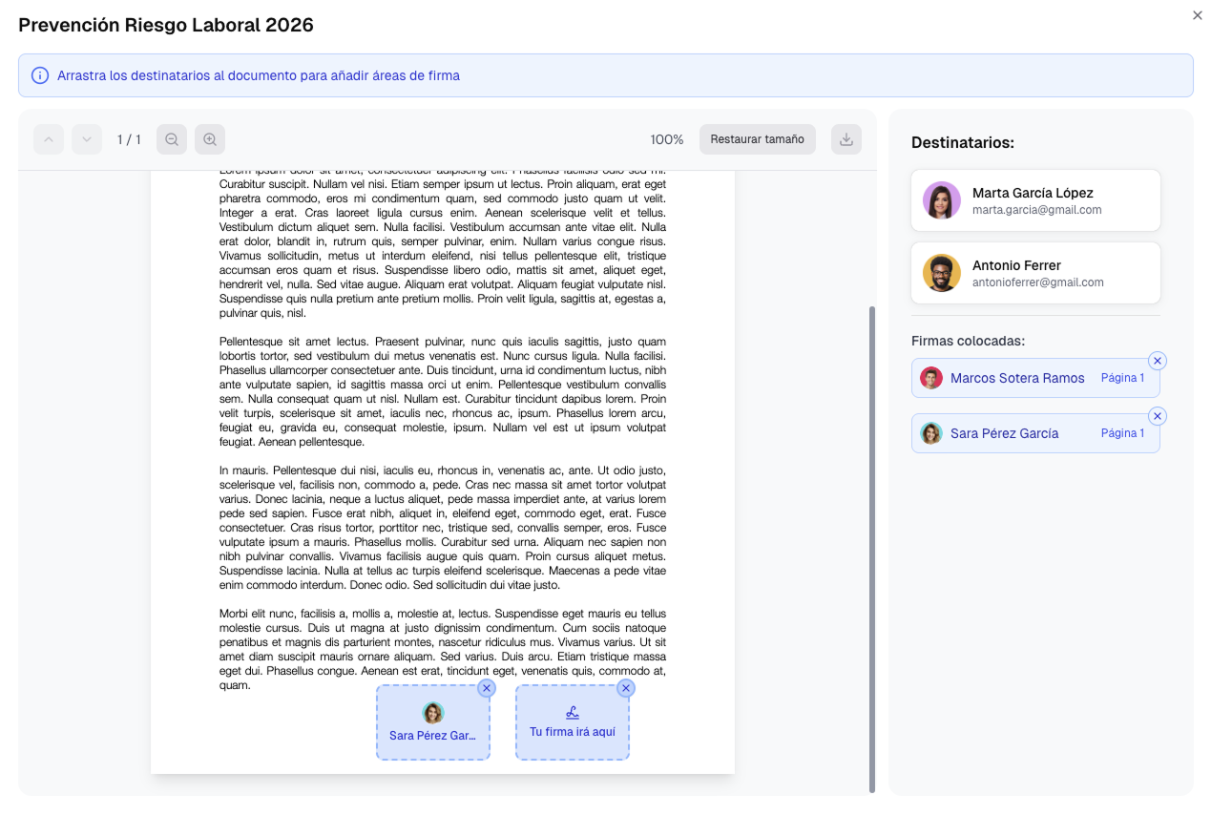The width and height of the screenshot is (1211, 815).
Task: Go to next page with down chevron
Action: pyautogui.click(x=87, y=139)
